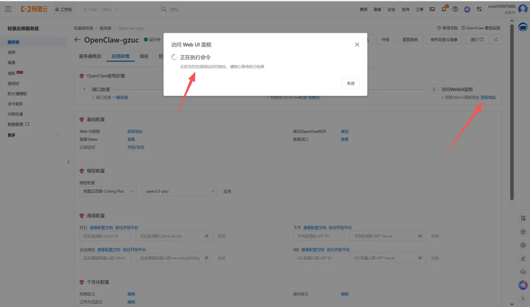Screen dimensions: 530x307
Task: Toggle visibility of QQ APP Secret
Action: (420, 258)
